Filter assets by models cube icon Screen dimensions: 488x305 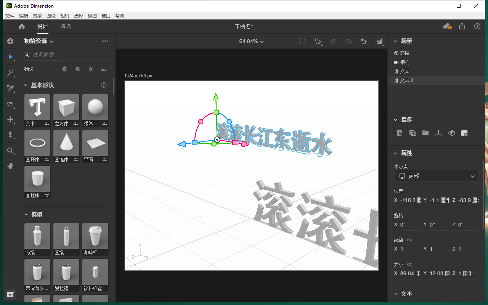(x=65, y=69)
